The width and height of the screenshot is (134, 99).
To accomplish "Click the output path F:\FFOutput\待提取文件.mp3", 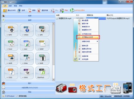I will click(x=118, y=19).
